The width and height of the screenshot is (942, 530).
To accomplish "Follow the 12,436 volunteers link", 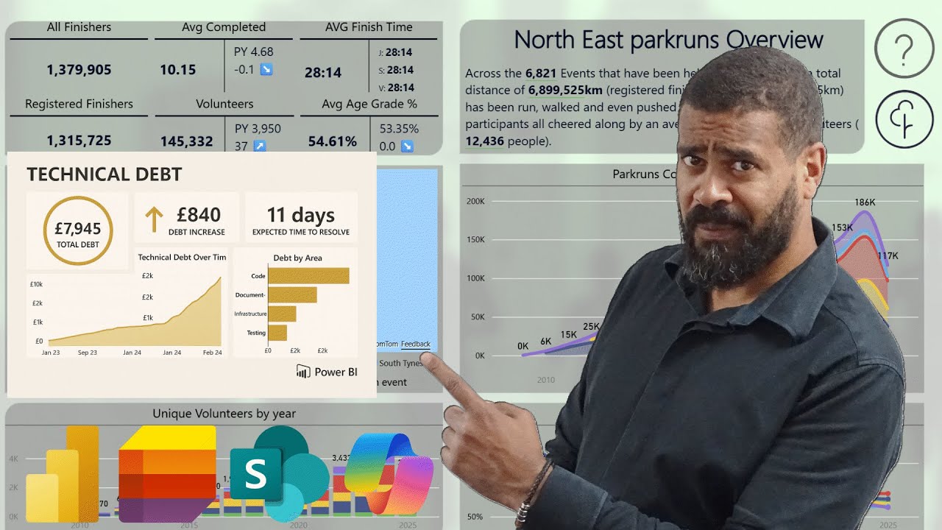I will click(x=485, y=140).
